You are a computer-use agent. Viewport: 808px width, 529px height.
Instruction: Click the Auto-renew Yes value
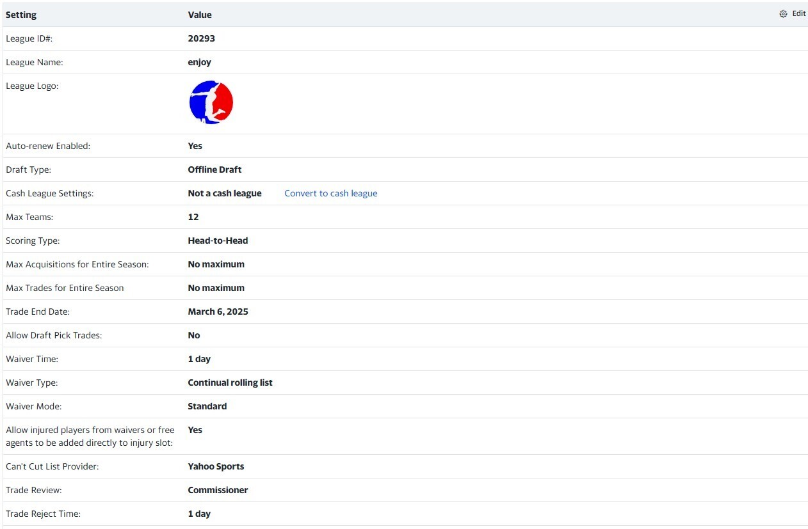coord(195,146)
